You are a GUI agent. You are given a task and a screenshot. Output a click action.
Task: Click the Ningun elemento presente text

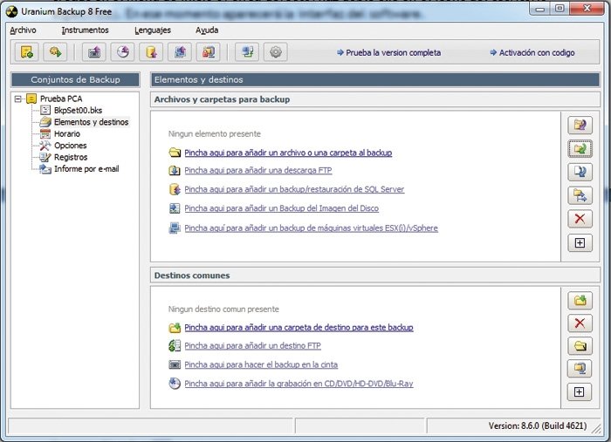(x=215, y=134)
